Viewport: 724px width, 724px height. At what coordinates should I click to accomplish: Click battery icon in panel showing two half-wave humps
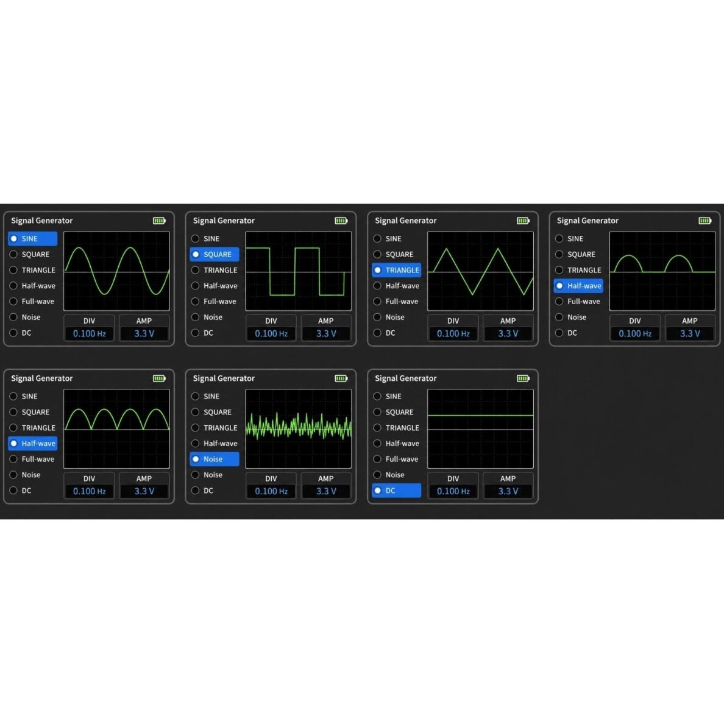pyautogui.click(x=705, y=221)
